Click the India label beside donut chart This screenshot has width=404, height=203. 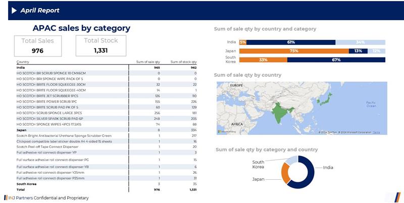tap(328, 168)
